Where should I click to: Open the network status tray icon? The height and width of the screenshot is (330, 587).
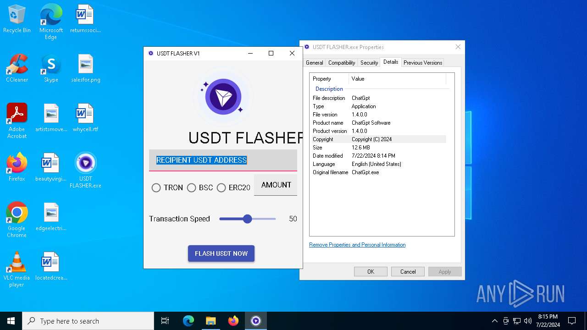pyautogui.click(x=517, y=321)
